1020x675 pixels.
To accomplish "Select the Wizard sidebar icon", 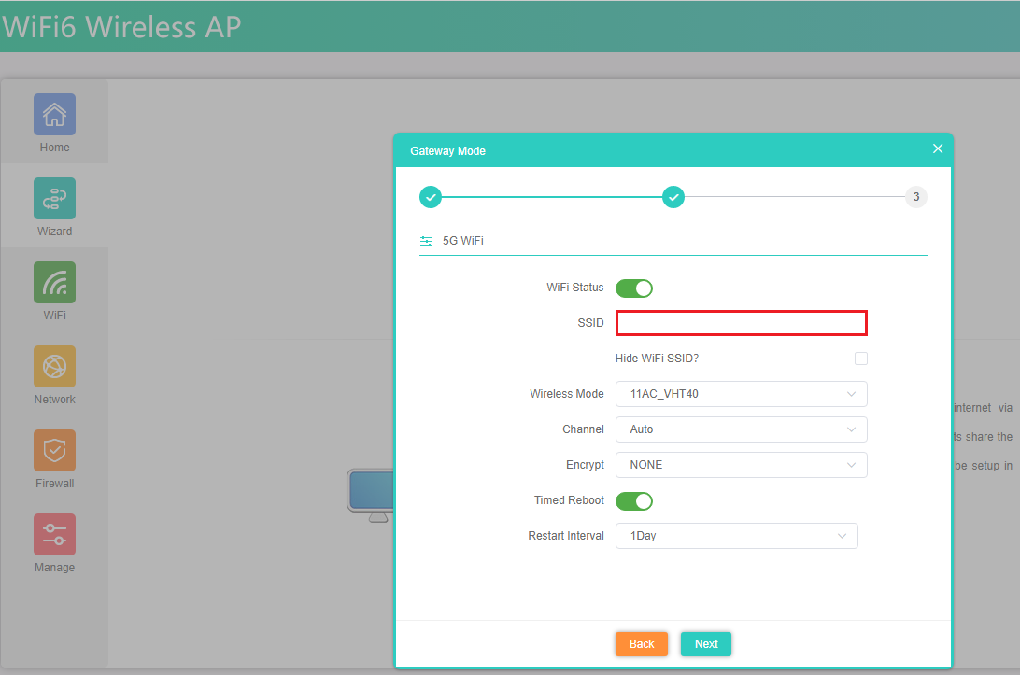I will point(54,199).
